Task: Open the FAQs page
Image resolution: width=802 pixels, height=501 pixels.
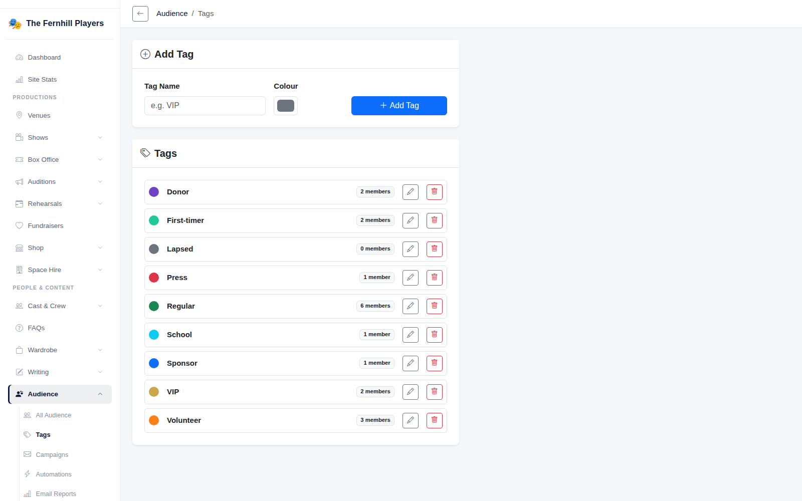Action: coord(60,328)
